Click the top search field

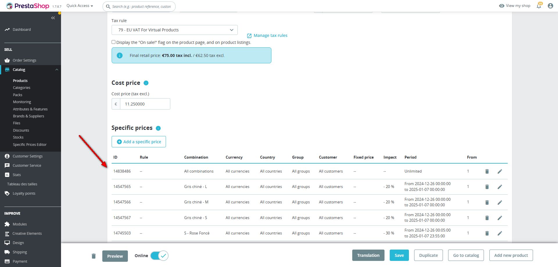click(139, 6)
